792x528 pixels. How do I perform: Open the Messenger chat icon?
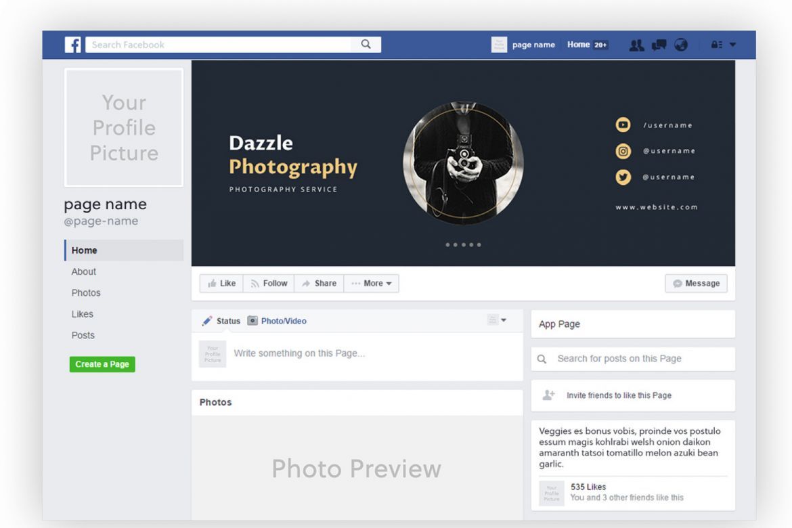pyautogui.click(x=658, y=45)
